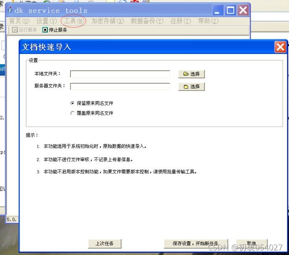Click the 停止服务 toolbar button
The width and height of the screenshot is (289, 255).
point(55,30)
